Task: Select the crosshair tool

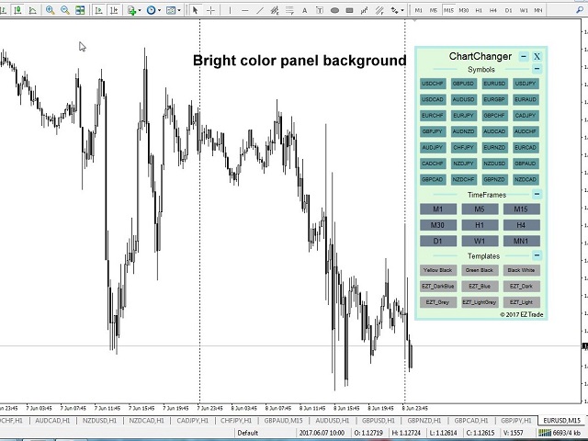Action: coord(210,10)
